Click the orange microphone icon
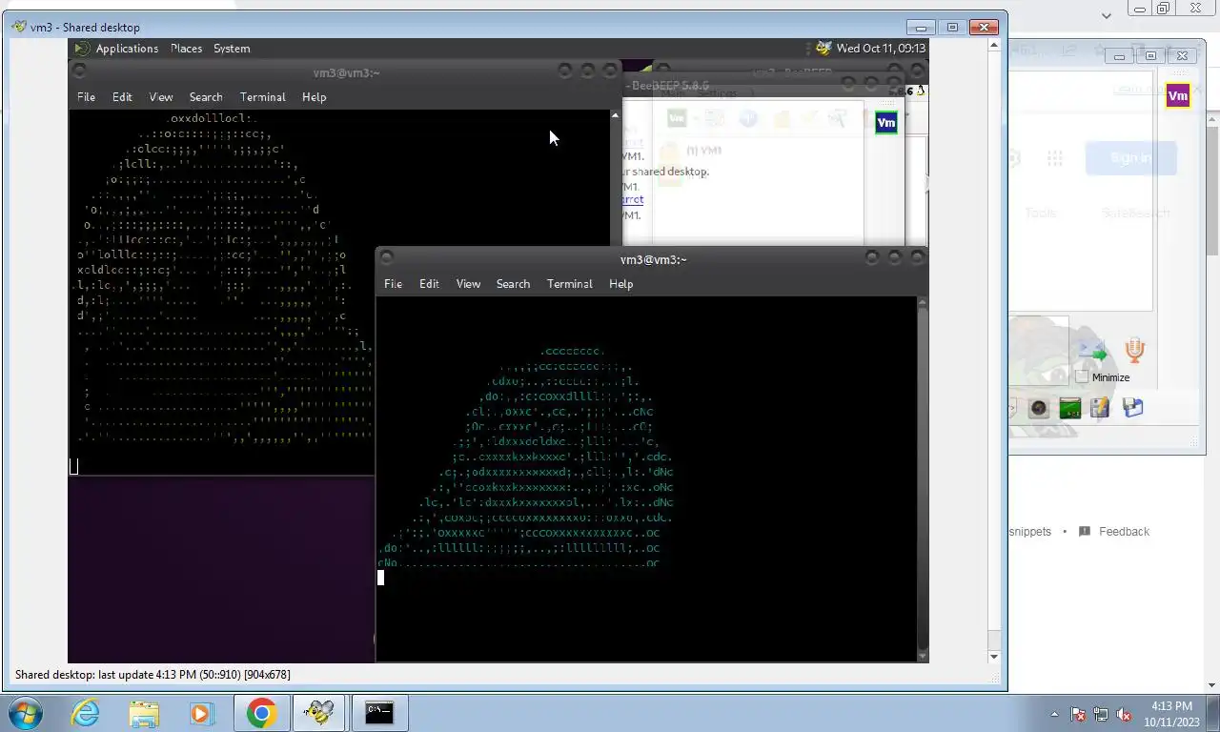 pyautogui.click(x=1134, y=351)
